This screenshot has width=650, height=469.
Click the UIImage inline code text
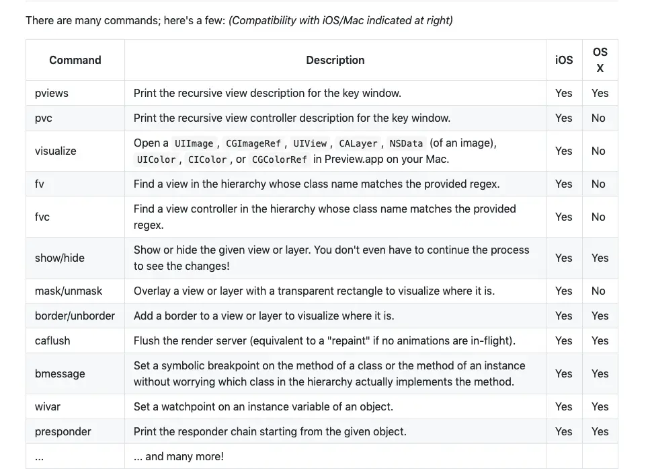[x=194, y=143]
